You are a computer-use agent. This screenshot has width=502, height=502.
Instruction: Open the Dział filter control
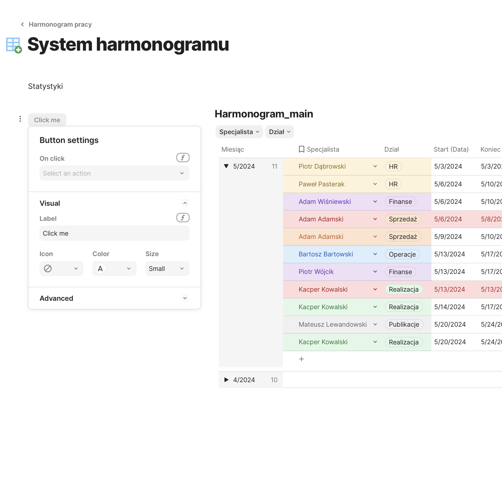pyautogui.click(x=279, y=132)
